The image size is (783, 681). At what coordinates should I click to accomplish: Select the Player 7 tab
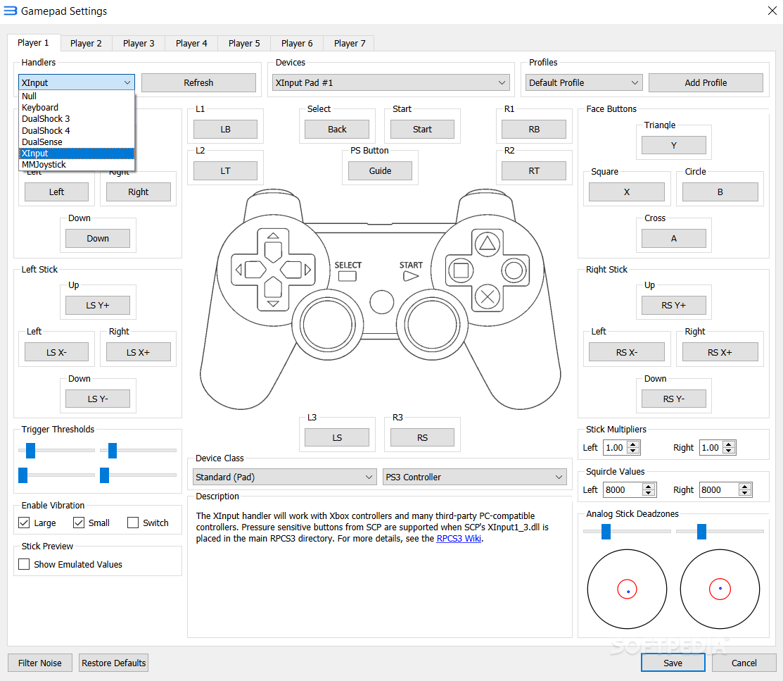pos(350,44)
